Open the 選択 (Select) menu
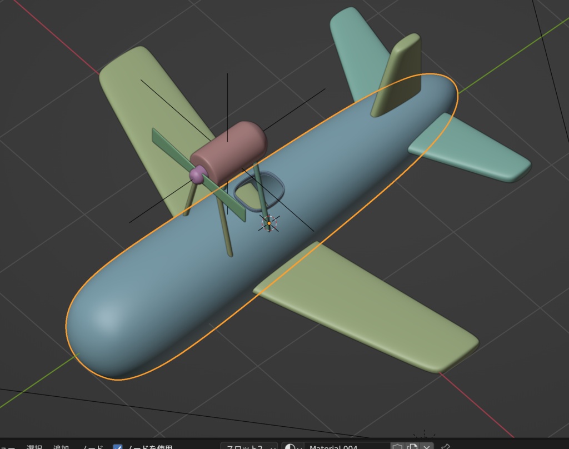This screenshot has height=449, width=569. [x=34, y=447]
